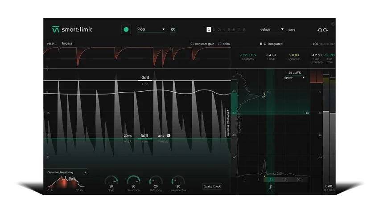Select state slot 1

(209, 29)
